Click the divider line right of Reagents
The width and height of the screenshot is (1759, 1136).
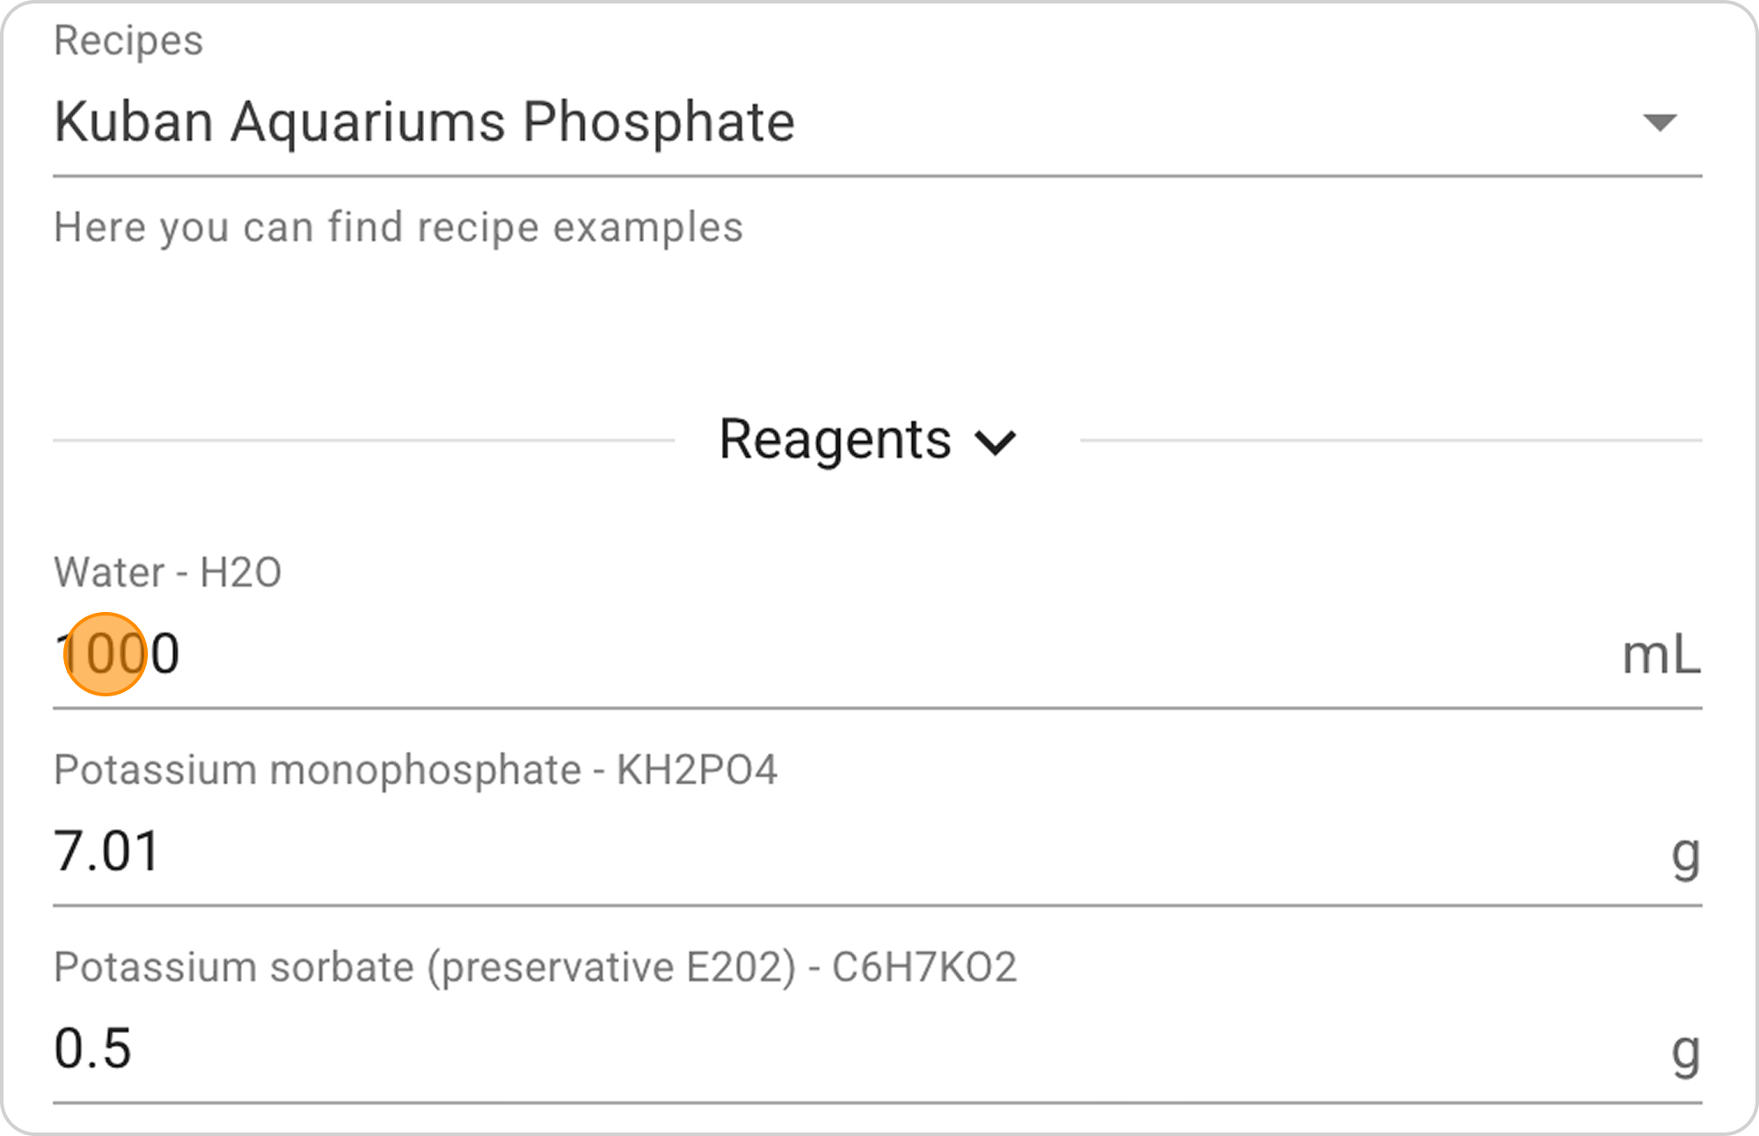pos(1390,440)
